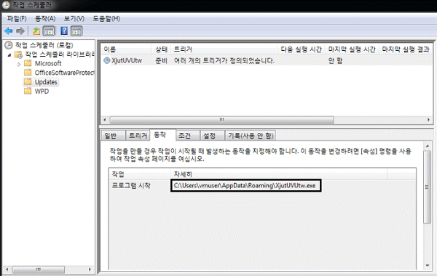Select the 작업 스케줄러 (로컬) root node icon
The width and height of the screenshot is (437, 276).
(9, 45)
